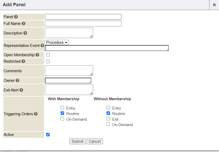Click into the Panel name input
The width and height of the screenshot is (219, 152).
pyautogui.click(x=83, y=17)
